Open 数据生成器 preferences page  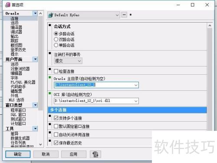[20, 138]
